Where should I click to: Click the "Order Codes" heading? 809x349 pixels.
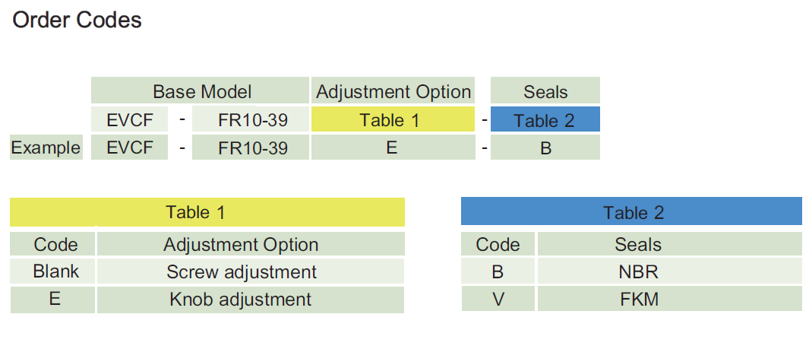pos(77,21)
